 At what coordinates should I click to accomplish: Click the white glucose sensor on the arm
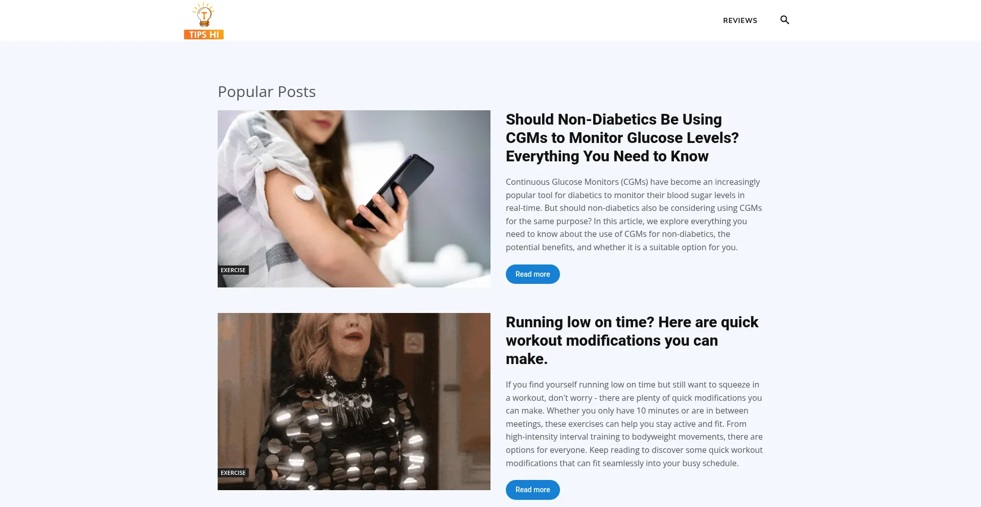(303, 193)
